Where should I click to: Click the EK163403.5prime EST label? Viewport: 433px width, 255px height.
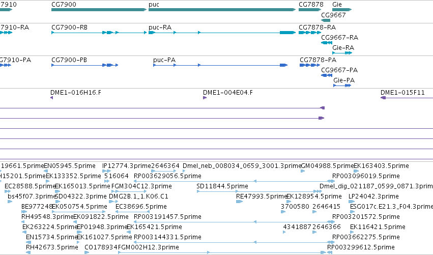tap(382, 166)
